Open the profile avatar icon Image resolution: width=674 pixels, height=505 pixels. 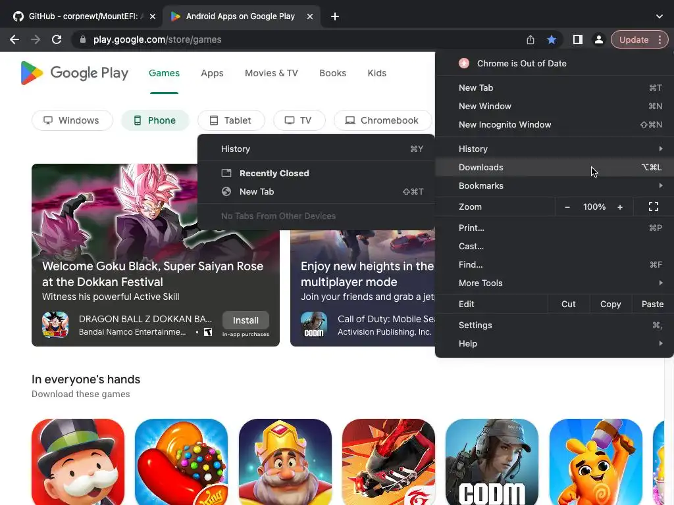pyautogui.click(x=598, y=39)
